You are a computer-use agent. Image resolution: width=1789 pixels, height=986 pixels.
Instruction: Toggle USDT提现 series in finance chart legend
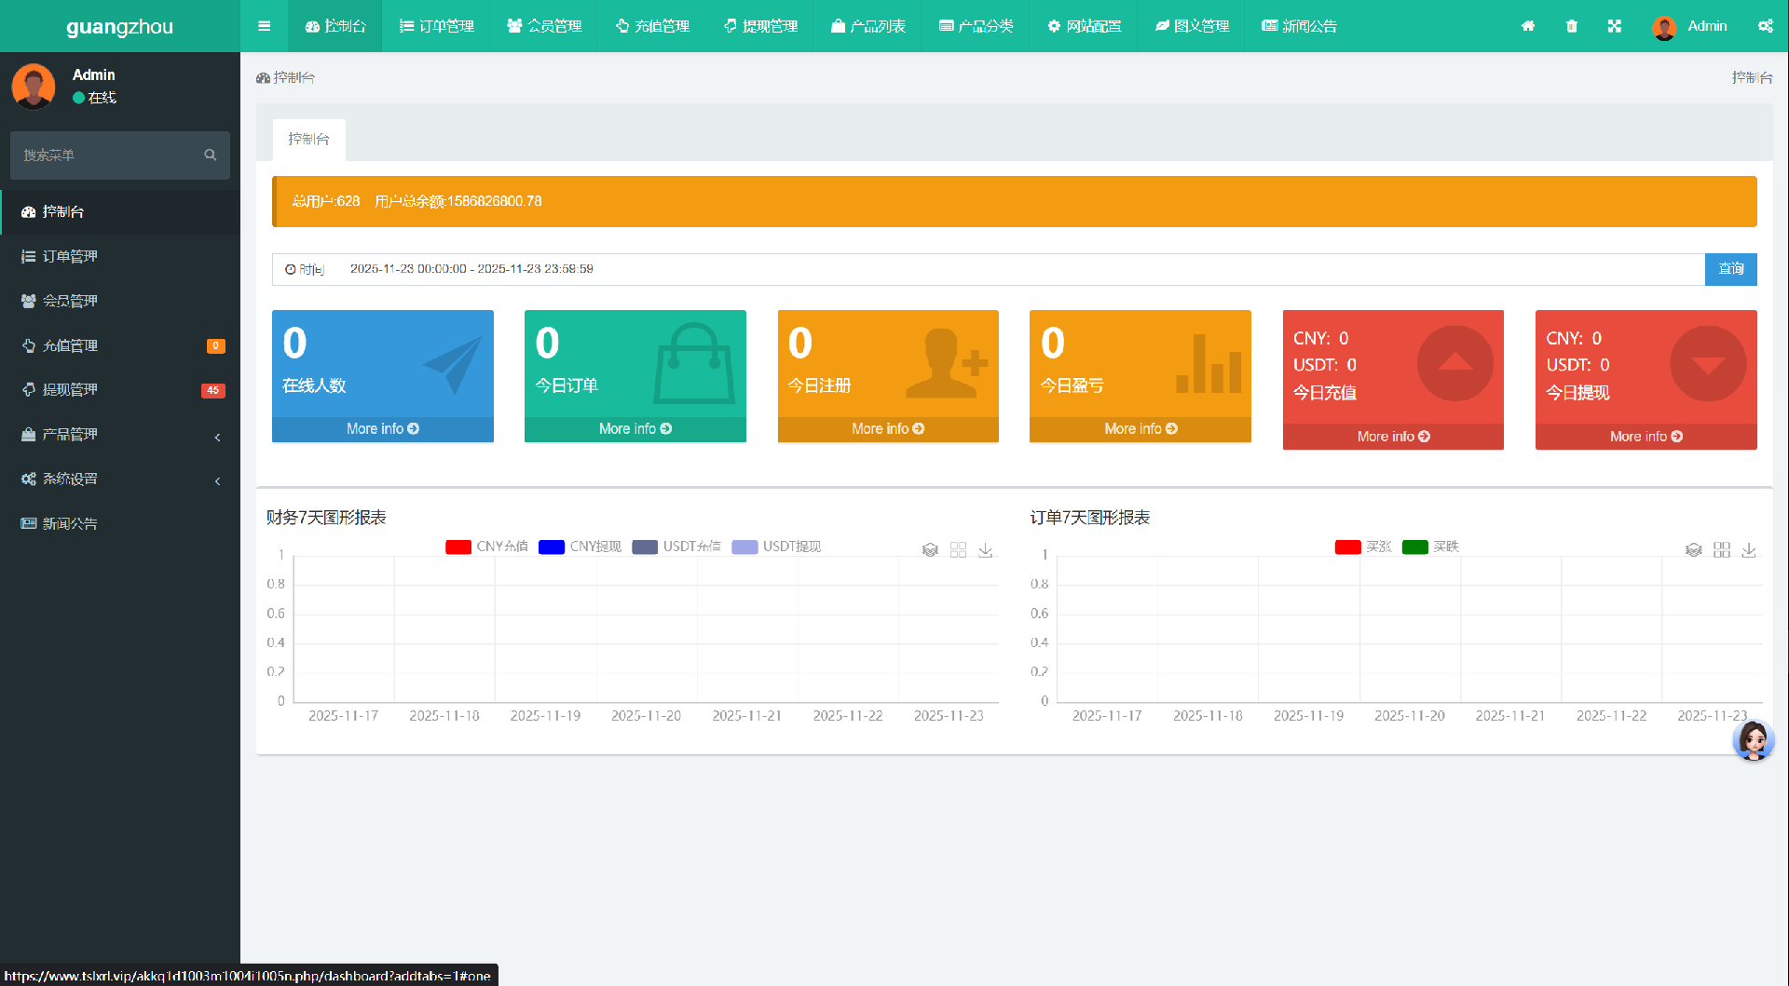point(776,547)
